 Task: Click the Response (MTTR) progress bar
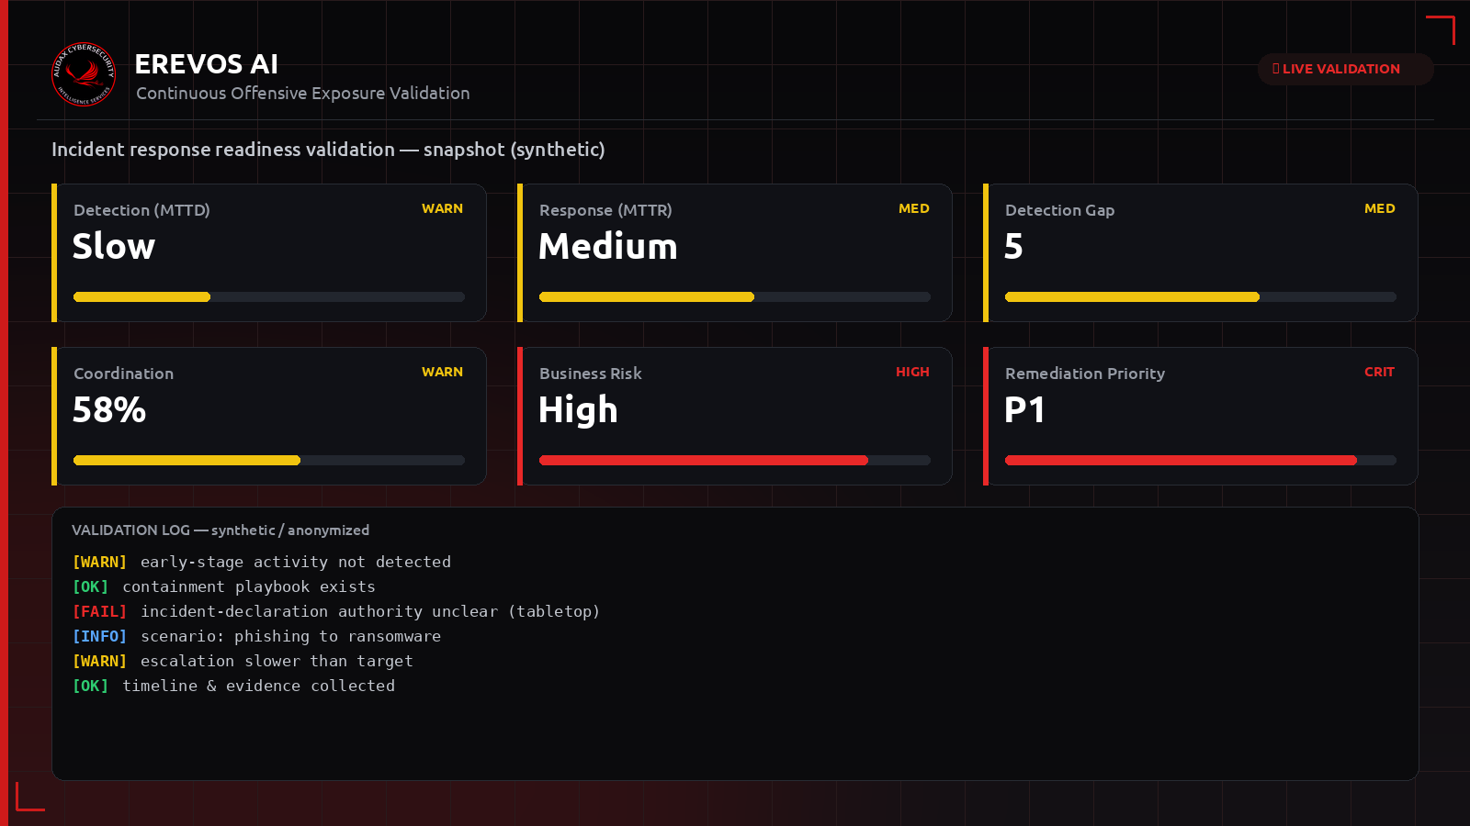pos(735,296)
